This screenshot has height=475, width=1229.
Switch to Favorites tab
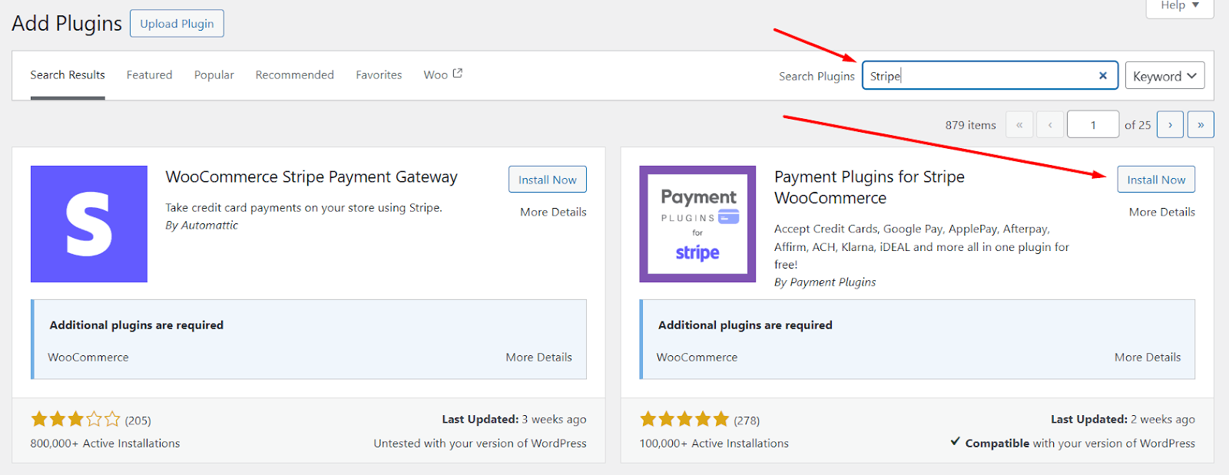379,75
